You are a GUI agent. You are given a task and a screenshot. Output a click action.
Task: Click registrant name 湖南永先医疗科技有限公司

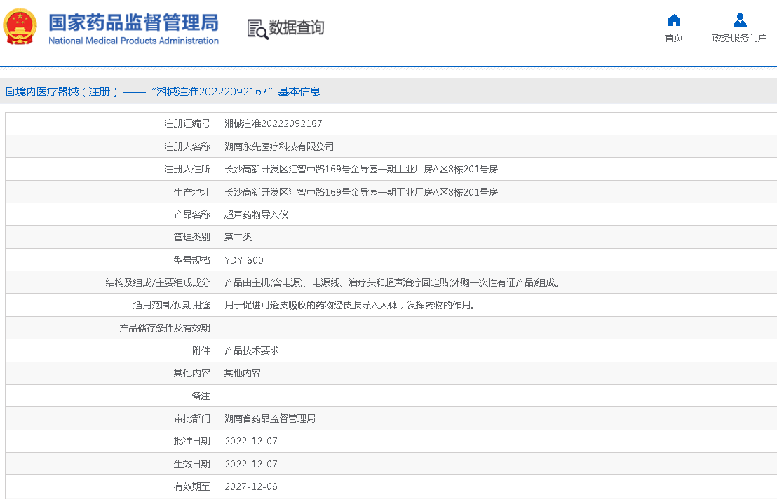(x=279, y=147)
